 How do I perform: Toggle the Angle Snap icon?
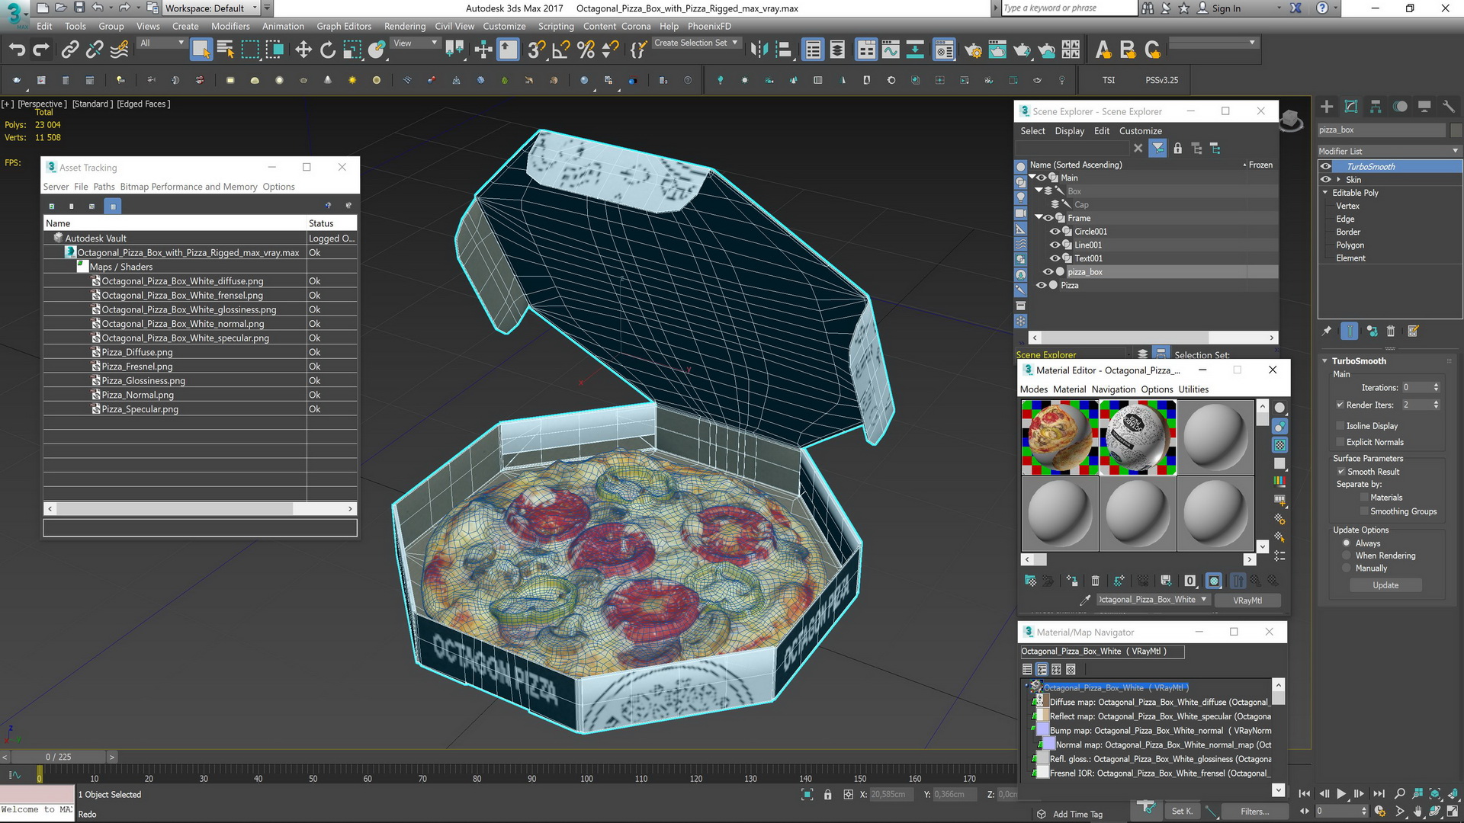pos(561,50)
